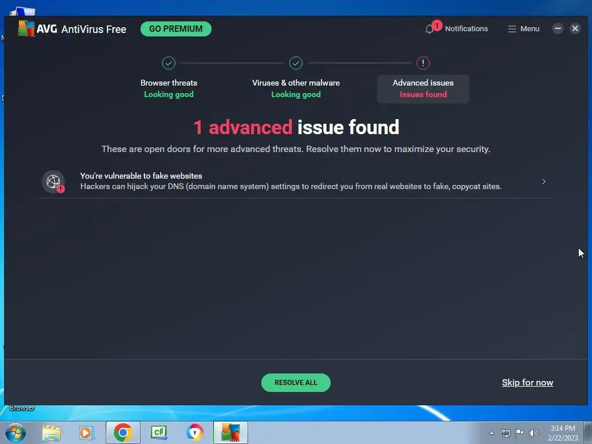Click the Action Center flag tray icon

[x=520, y=433]
